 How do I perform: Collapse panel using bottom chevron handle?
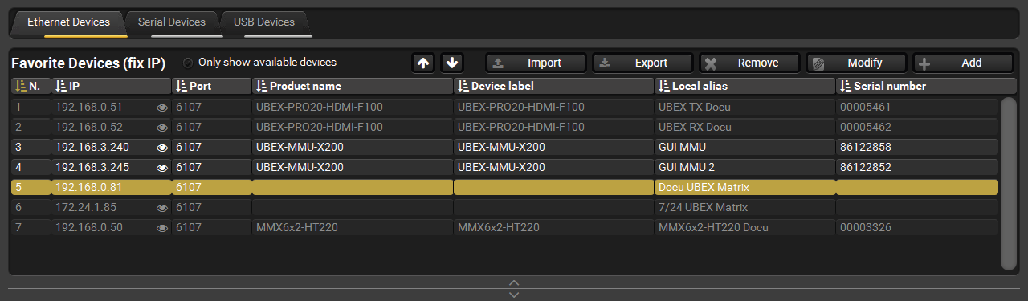point(514,282)
